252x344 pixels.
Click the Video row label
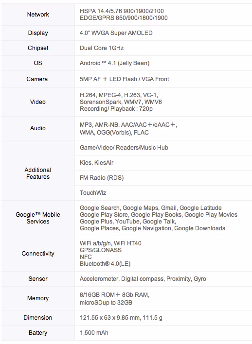click(38, 102)
